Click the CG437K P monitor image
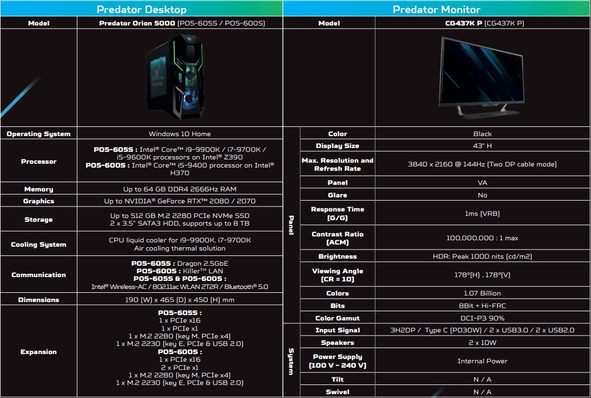This screenshot has width=591, height=398. [x=482, y=77]
